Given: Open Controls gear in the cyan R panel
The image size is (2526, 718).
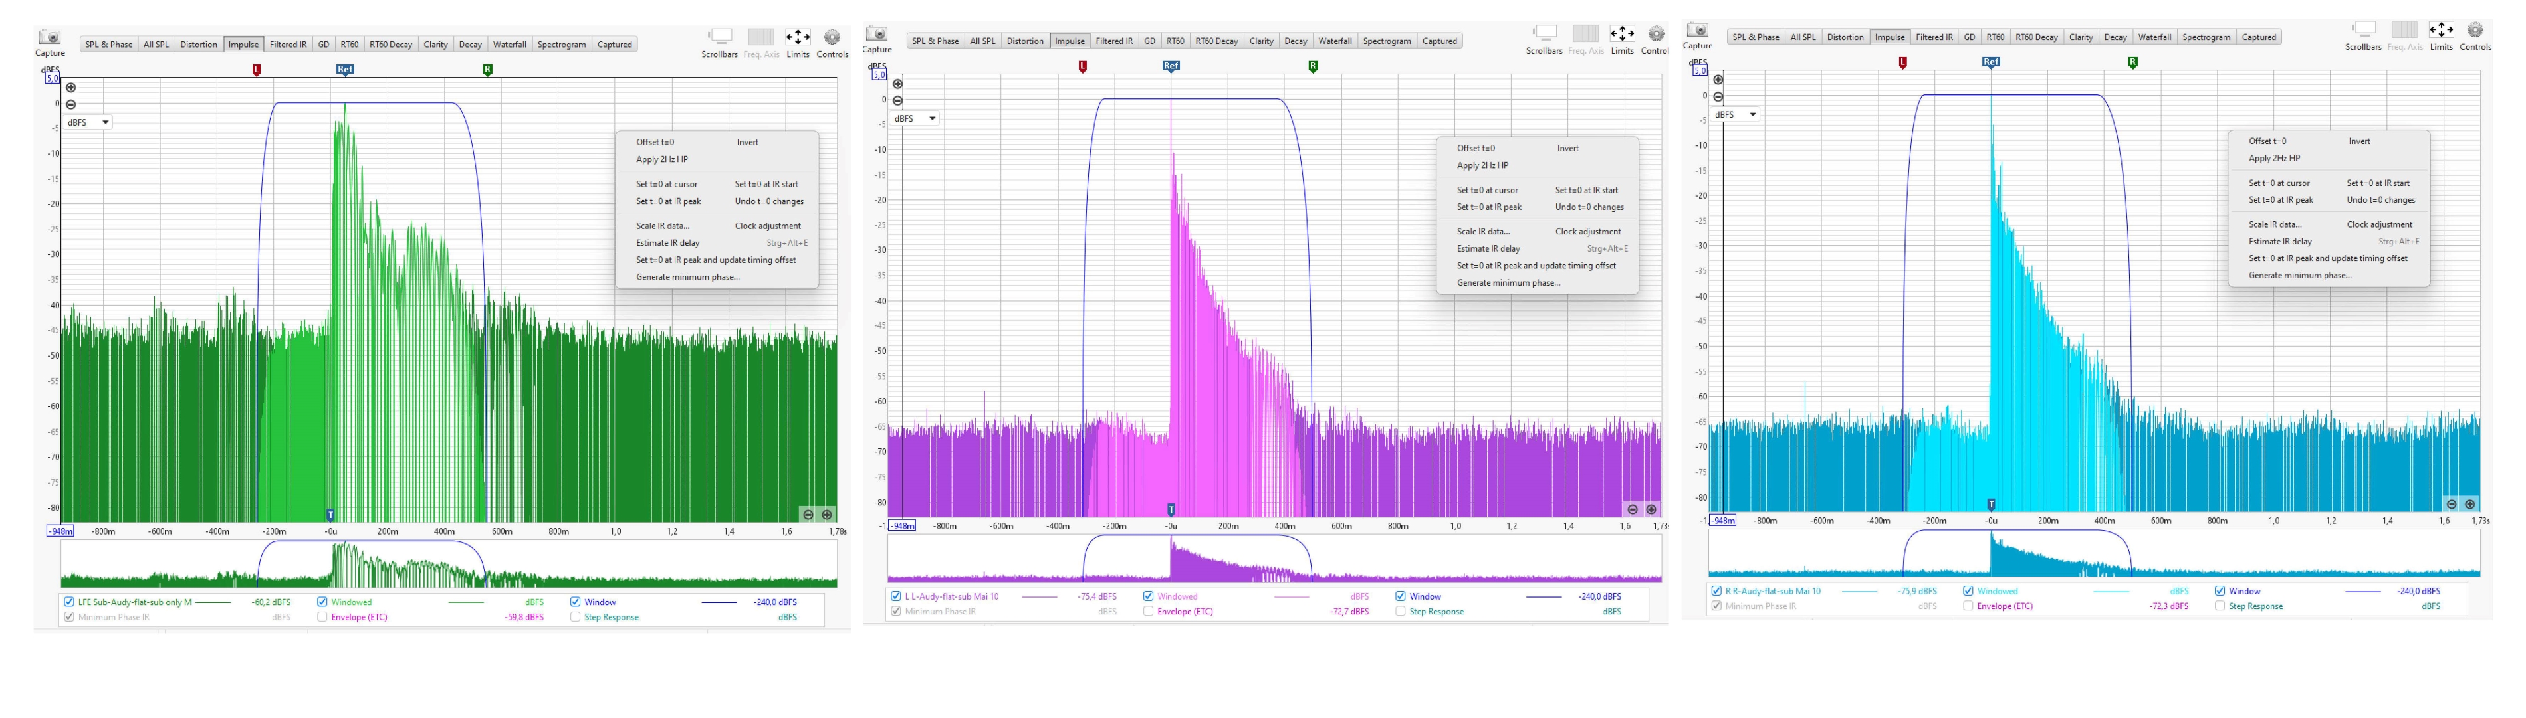Looking at the screenshot, I should (x=2475, y=31).
